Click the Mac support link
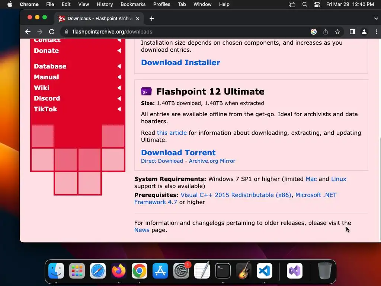Screen dimensions: 381x286 [311, 179]
